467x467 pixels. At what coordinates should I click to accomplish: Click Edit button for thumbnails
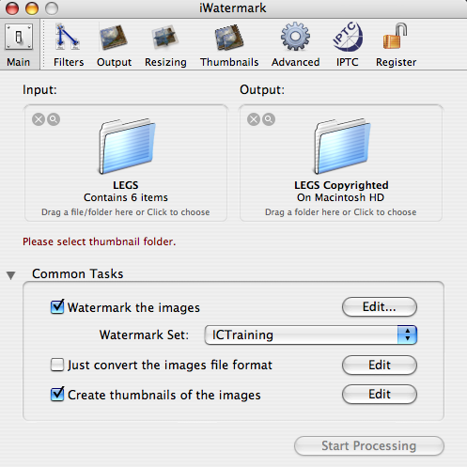[x=380, y=395]
